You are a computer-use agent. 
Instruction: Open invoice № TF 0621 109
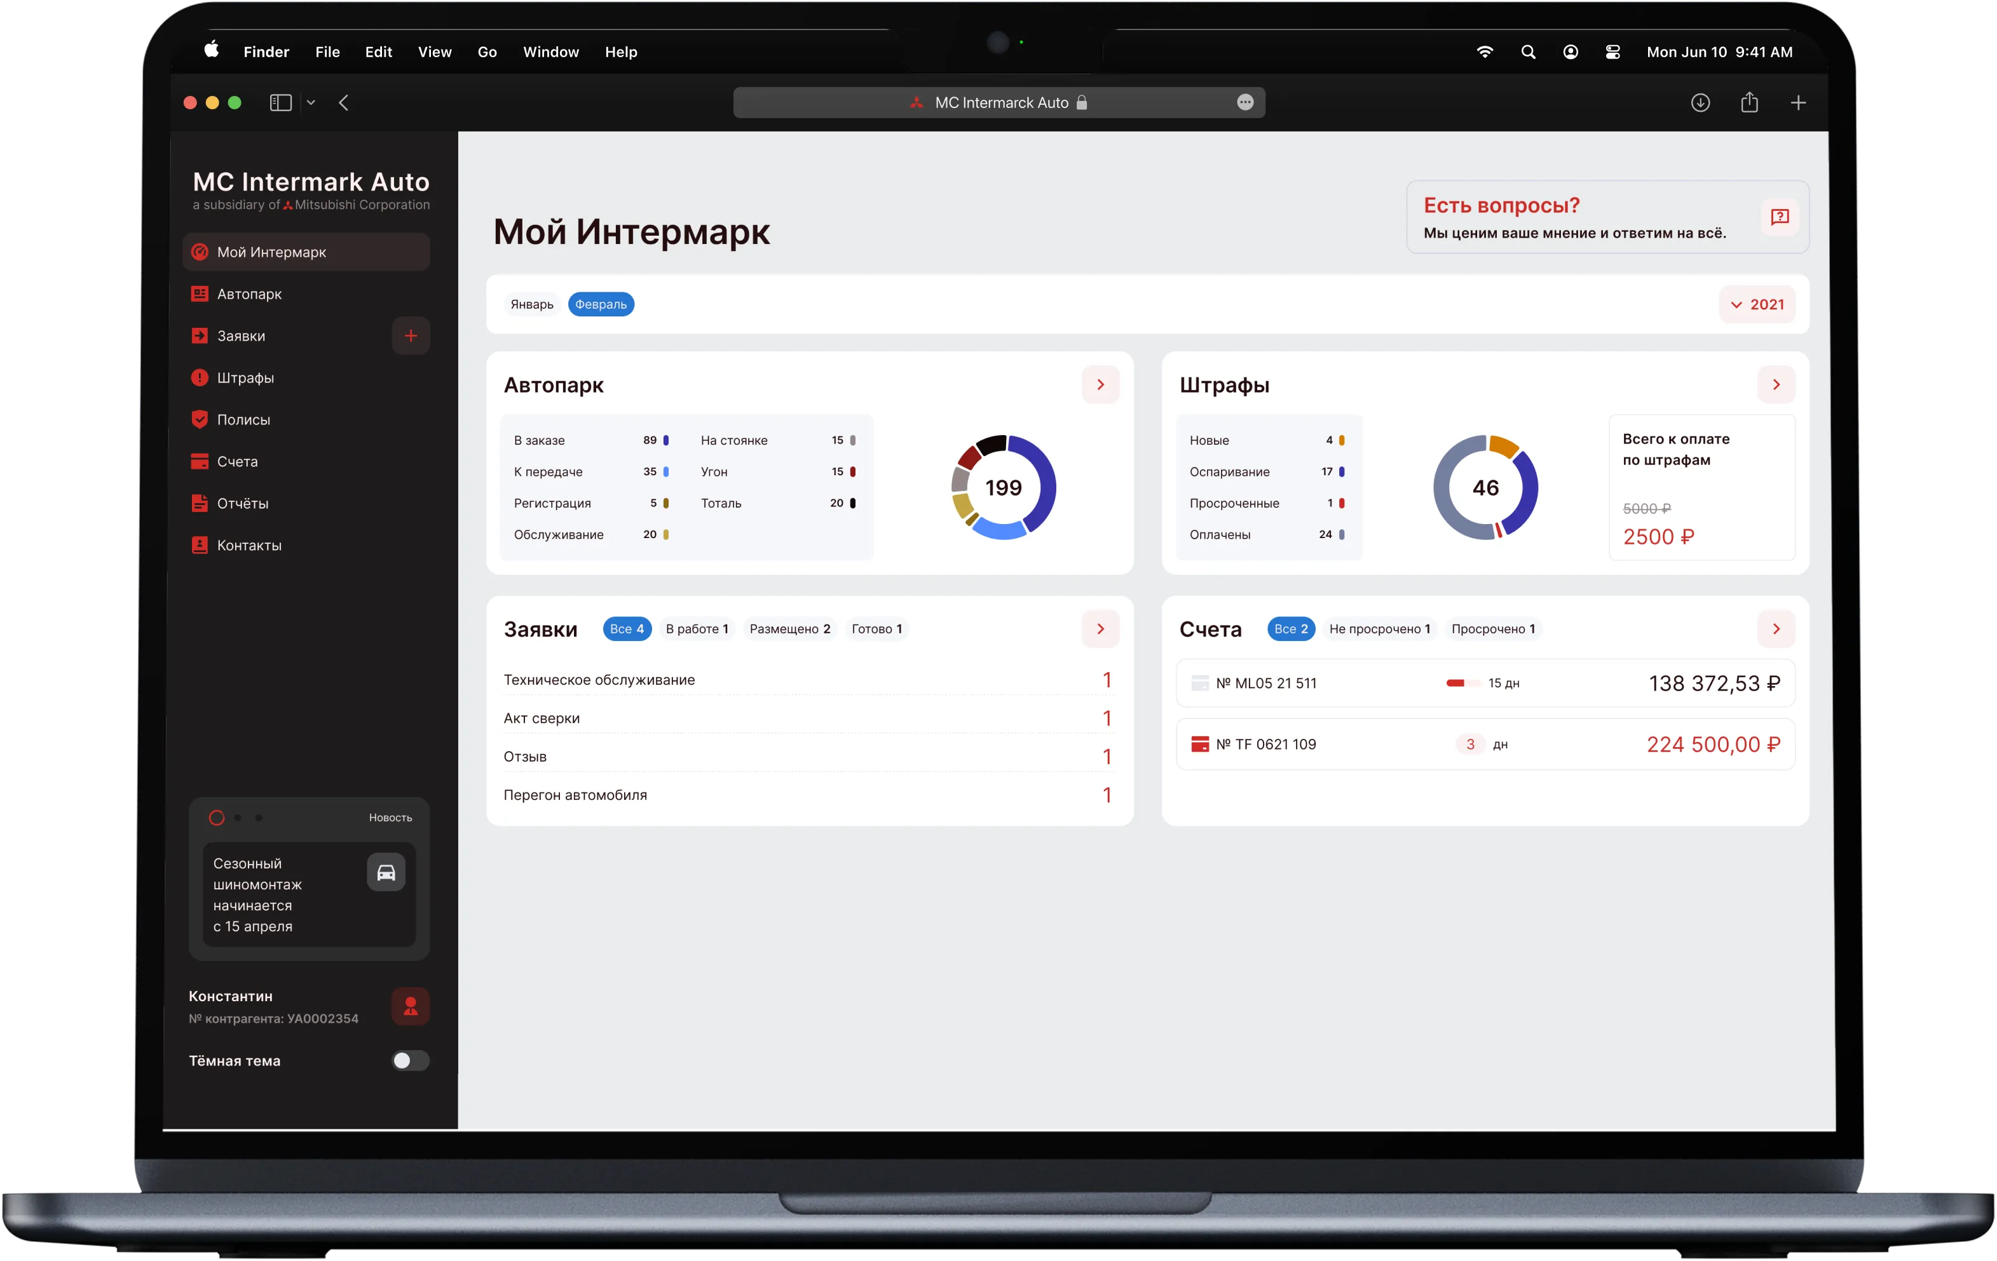point(1485,745)
